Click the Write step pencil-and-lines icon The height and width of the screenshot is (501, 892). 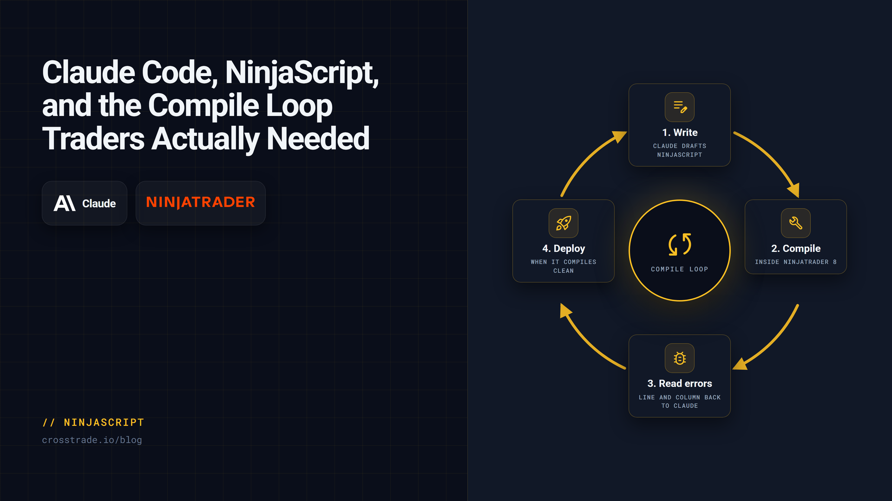680,107
